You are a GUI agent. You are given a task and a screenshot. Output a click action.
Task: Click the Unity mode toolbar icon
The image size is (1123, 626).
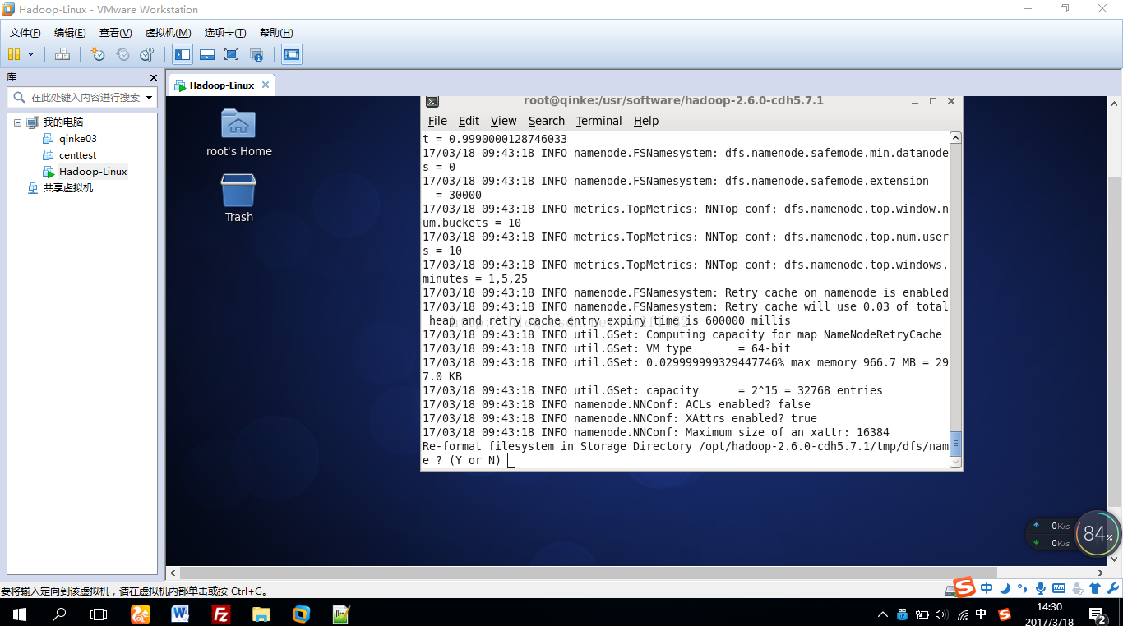256,54
